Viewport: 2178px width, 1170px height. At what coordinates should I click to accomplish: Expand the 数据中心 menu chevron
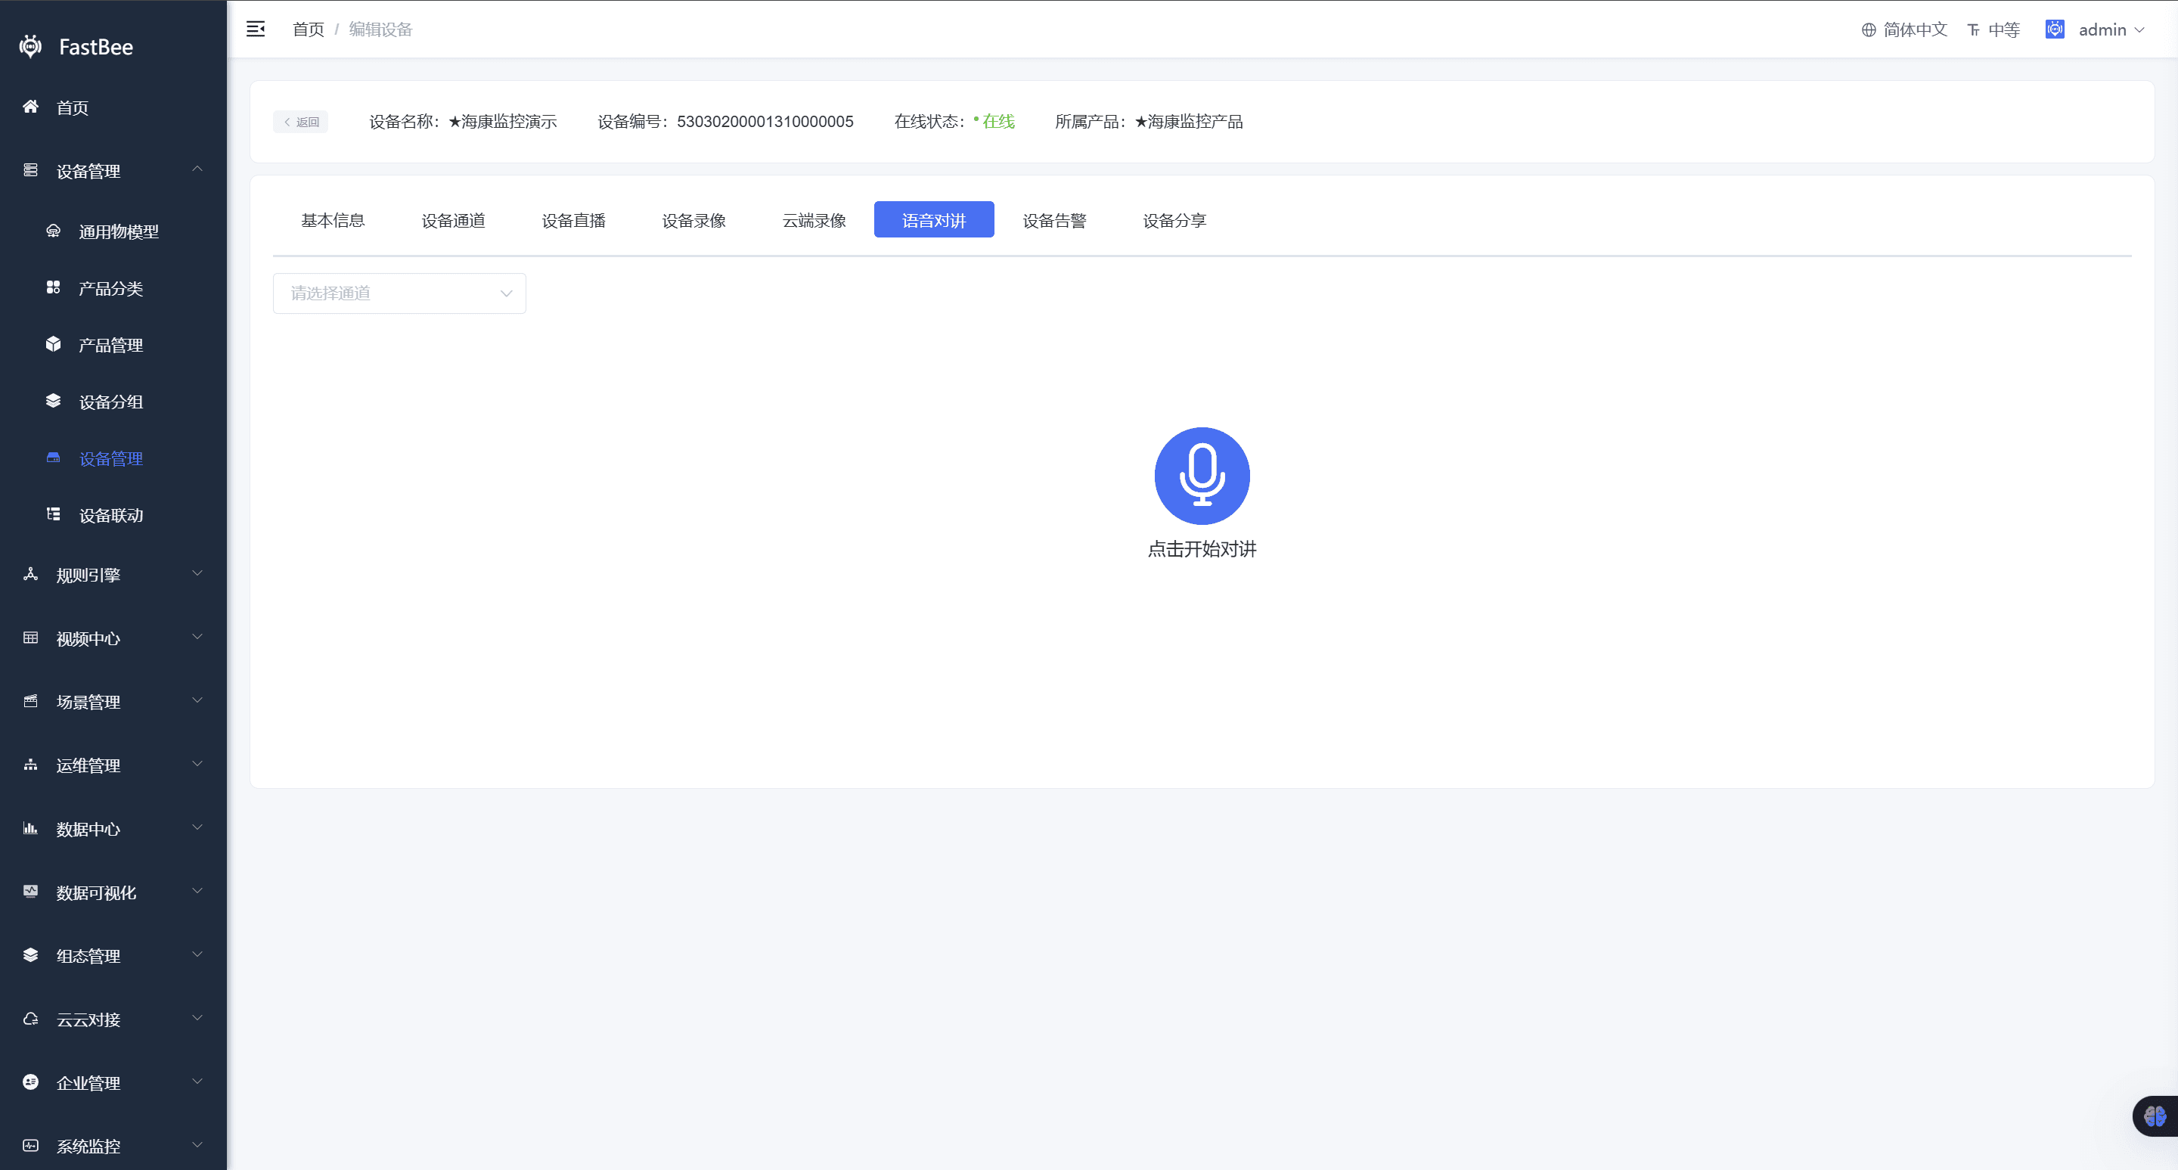[197, 827]
